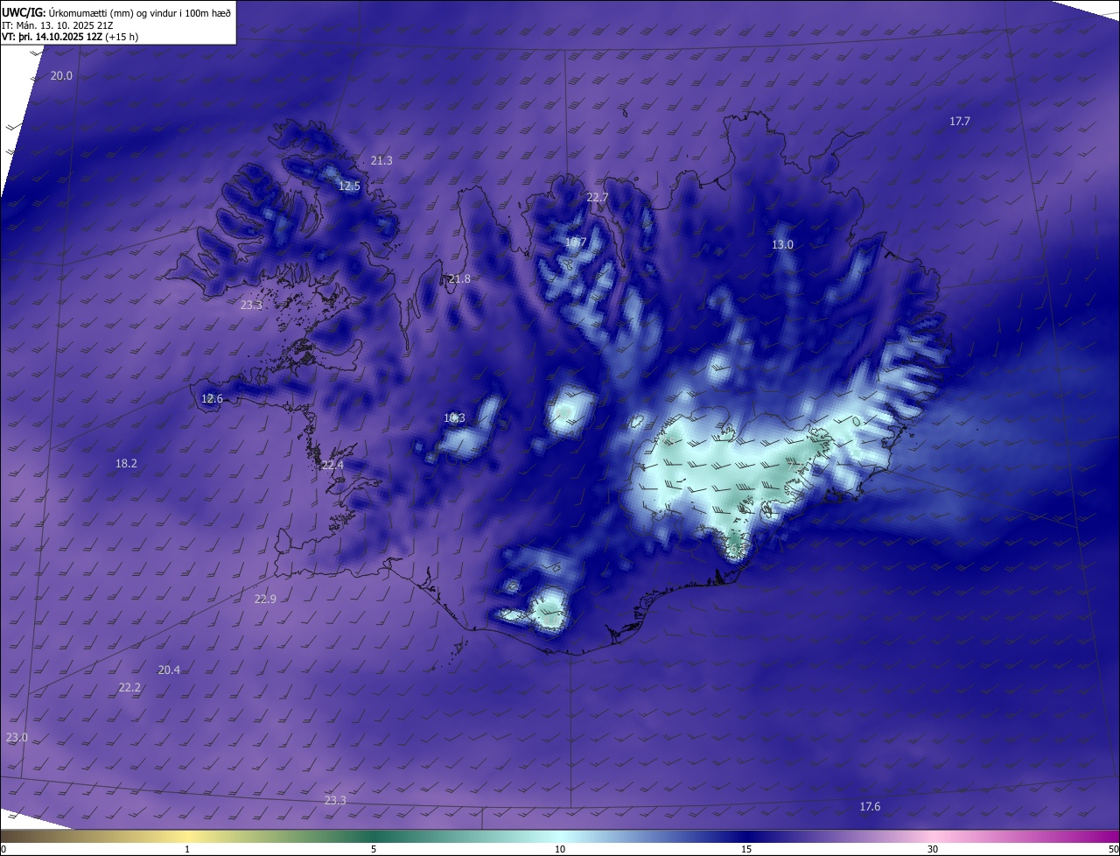
Task: Click the "VT: þri. 14.10.2025 12Z (+15 h)" line
Action: 70,37
